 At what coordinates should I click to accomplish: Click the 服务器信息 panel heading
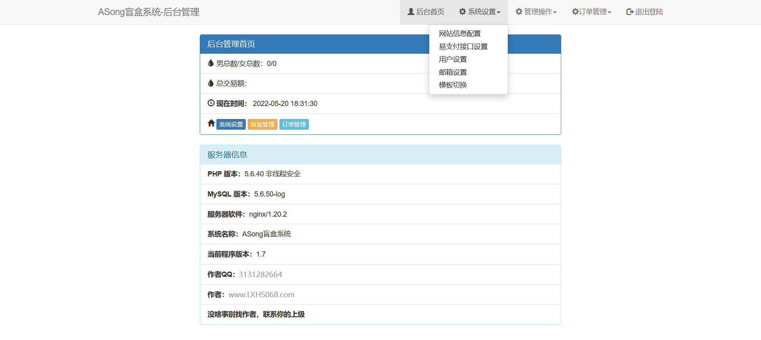tap(380, 155)
